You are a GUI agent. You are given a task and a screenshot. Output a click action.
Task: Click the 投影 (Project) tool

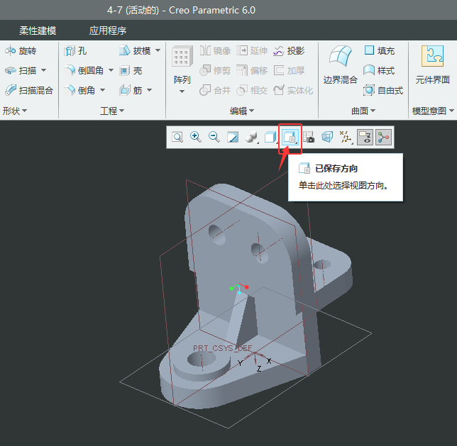pos(289,50)
